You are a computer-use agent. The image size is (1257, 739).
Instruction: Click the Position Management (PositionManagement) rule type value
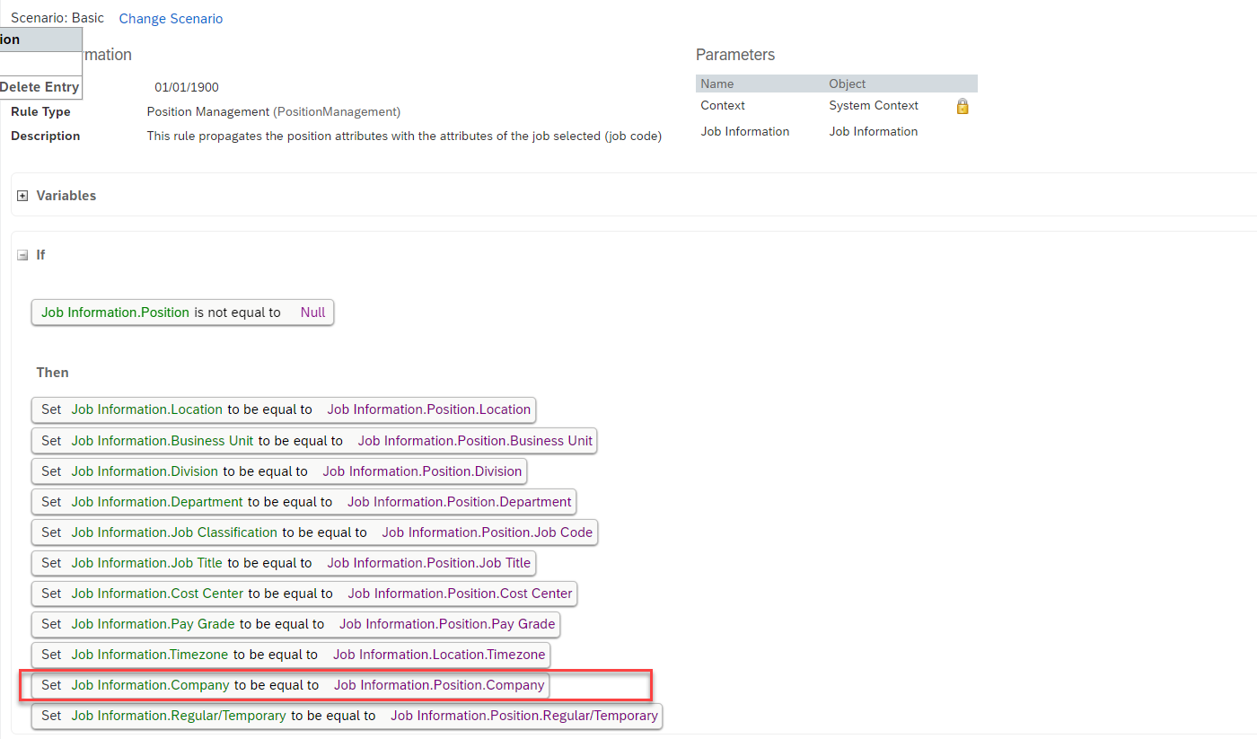274,112
